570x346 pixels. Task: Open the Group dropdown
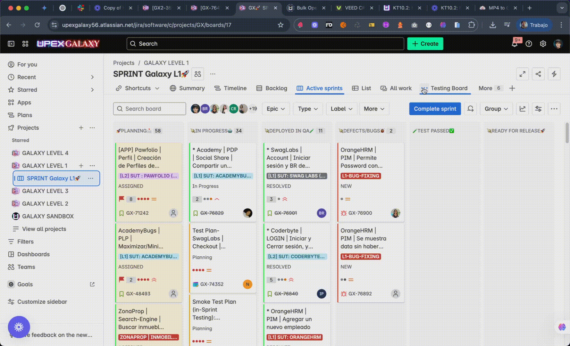tap(496, 109)
